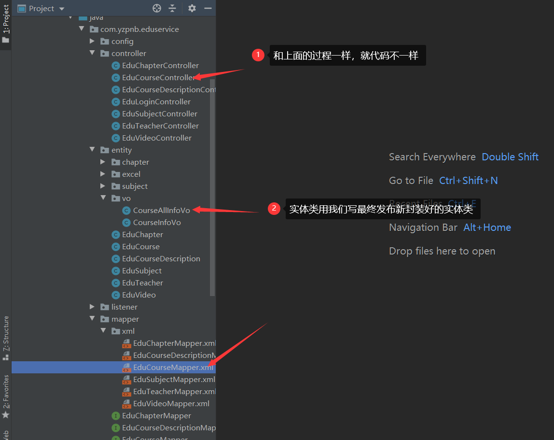This screenshot has height=440, width=554.
Task: Expand the subject folder
Action: tap(103, 185)
